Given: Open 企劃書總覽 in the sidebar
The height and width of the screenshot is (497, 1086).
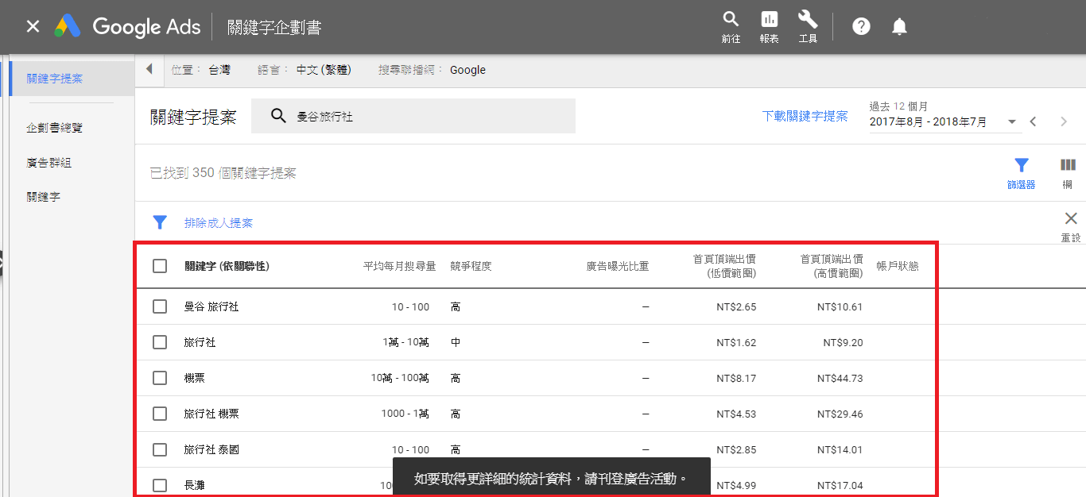Looking at the screenshot, I should (54, 128).
